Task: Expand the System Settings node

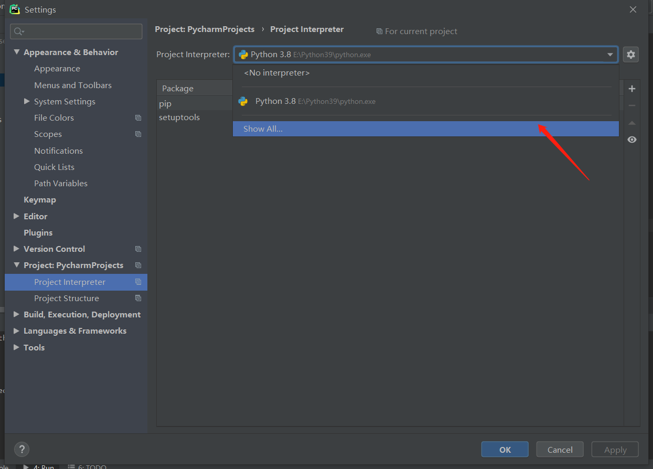Action: [x=27, y=101]
